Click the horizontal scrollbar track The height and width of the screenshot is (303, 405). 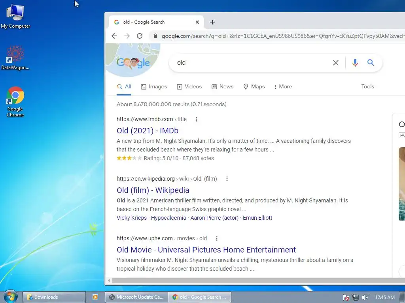click(259, 281)
